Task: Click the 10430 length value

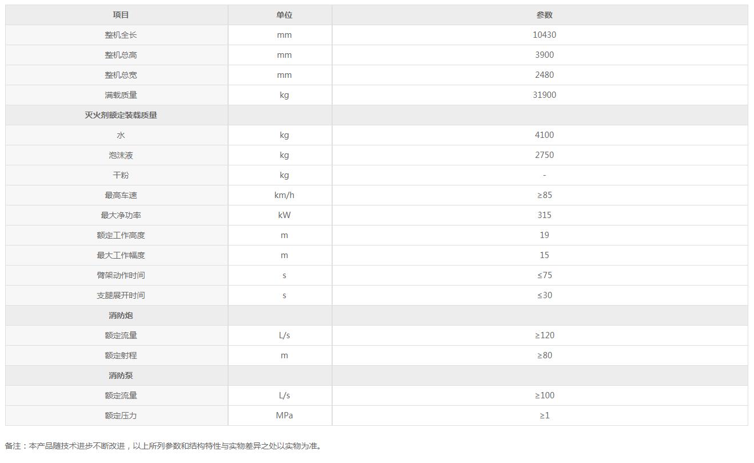Action: pos(544,35)
